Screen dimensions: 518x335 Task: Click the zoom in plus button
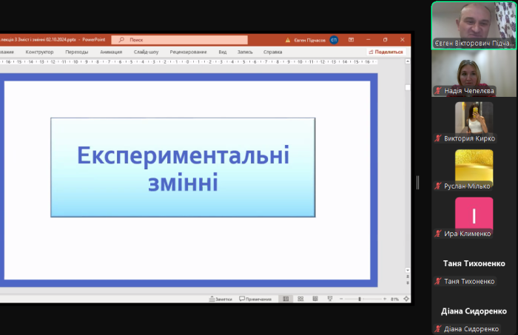tap(385, 299)
